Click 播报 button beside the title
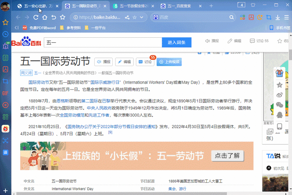Screen dimensions: 292x195 (x=103, y=62)
